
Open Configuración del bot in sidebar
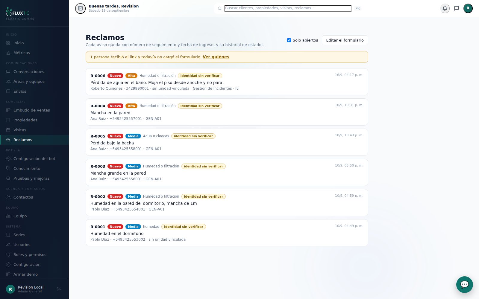34,159
